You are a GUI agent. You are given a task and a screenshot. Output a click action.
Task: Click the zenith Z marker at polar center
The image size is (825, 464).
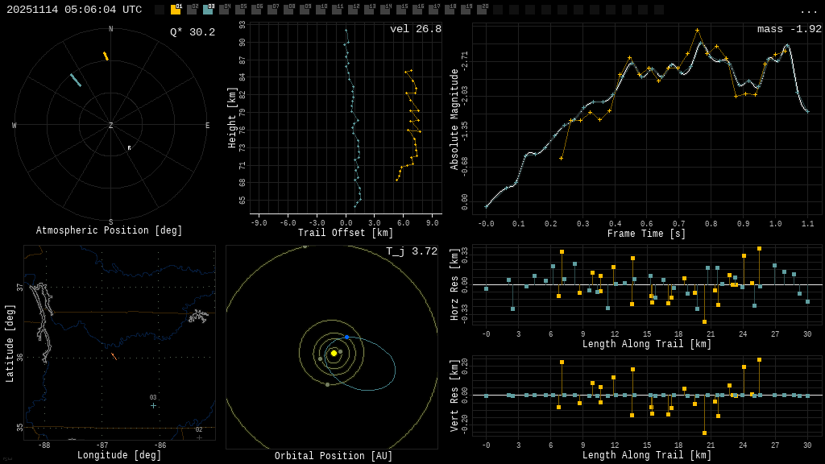pos(111,126)
